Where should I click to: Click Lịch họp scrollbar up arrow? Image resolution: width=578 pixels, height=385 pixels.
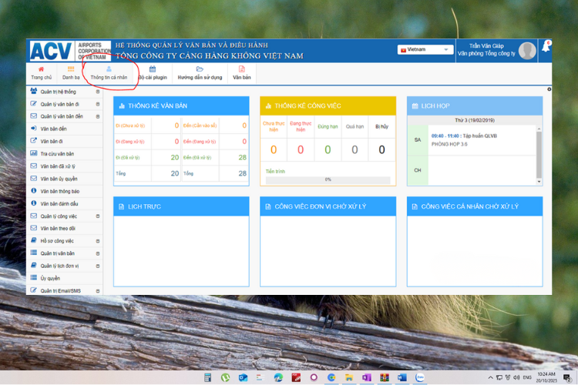(x=539, y=129)
